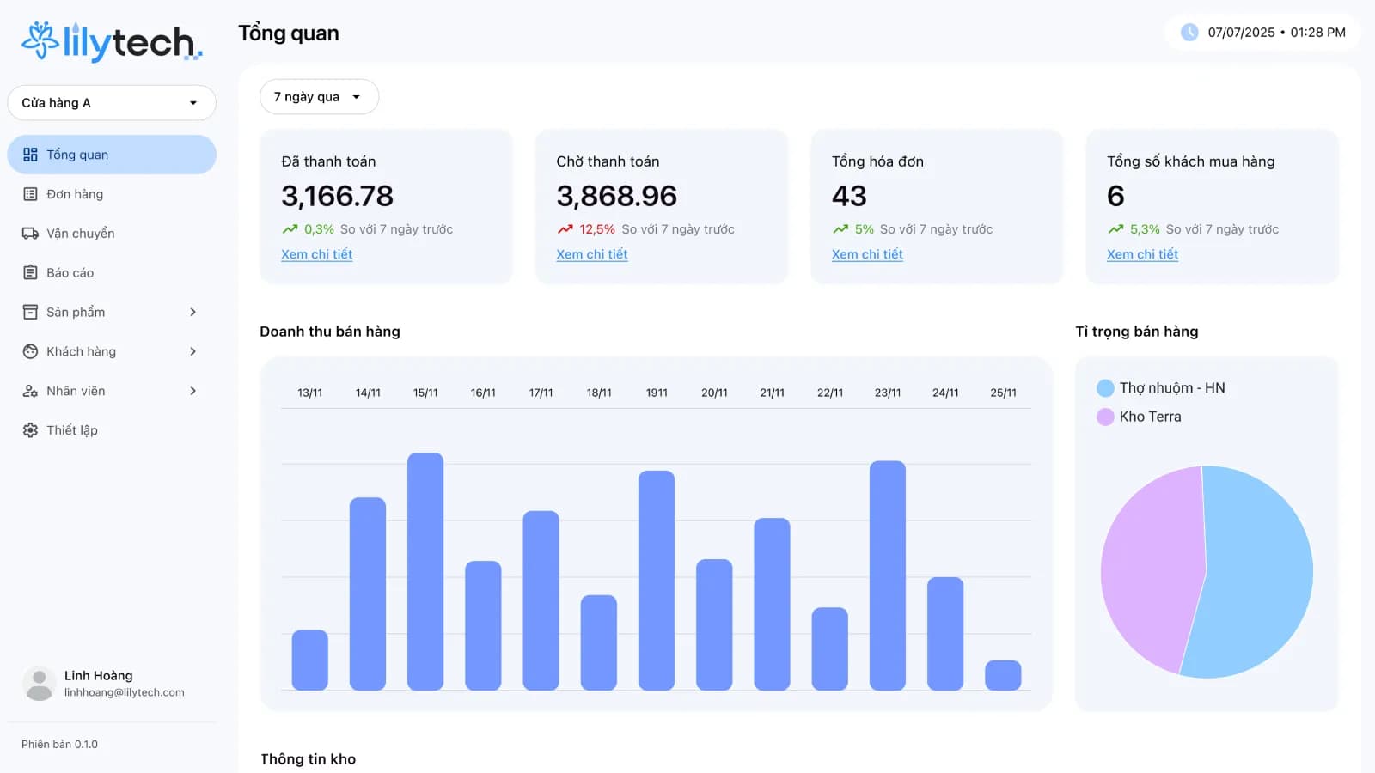The image size is (1375, 773).
Task: Click the Nhân viên people icon
Action: [x=30, y=391]
